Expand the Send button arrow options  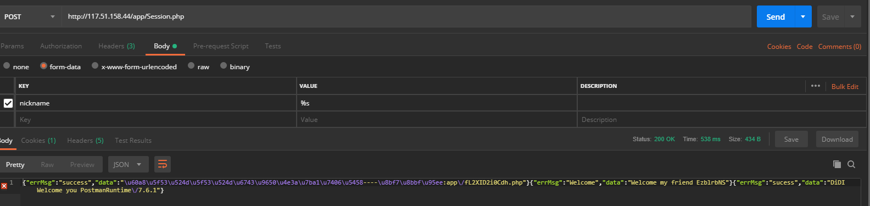coord(803,17)
